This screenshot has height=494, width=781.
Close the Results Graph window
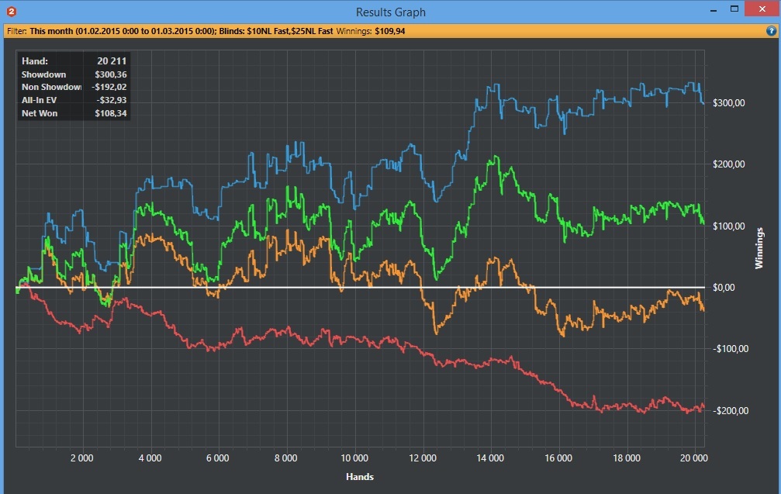point(762,9)
